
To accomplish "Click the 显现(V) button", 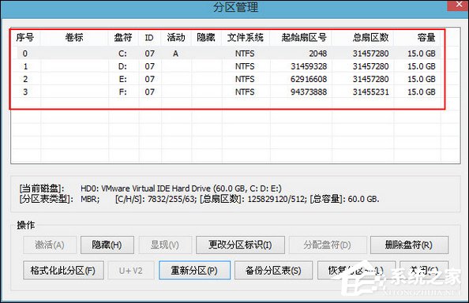I will pos(165,245).
